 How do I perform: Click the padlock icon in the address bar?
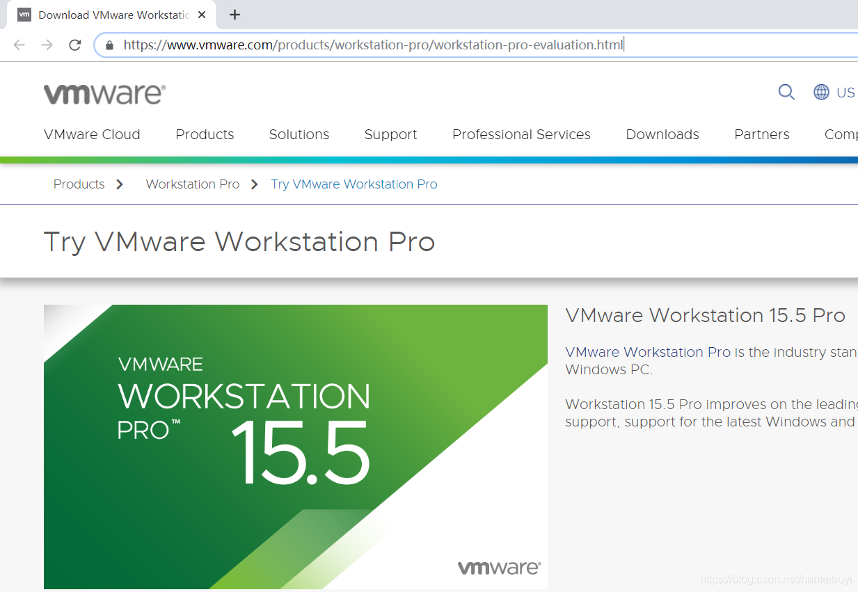tap(109, 45)
